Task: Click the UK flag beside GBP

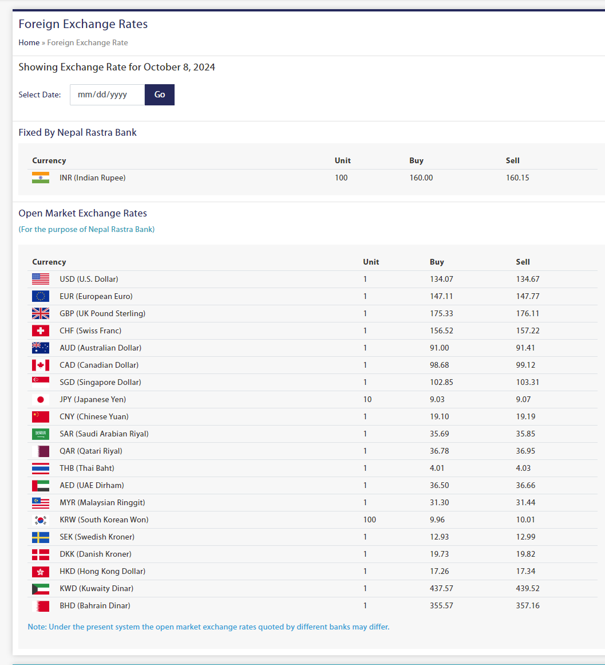Action: click(41, 313)
